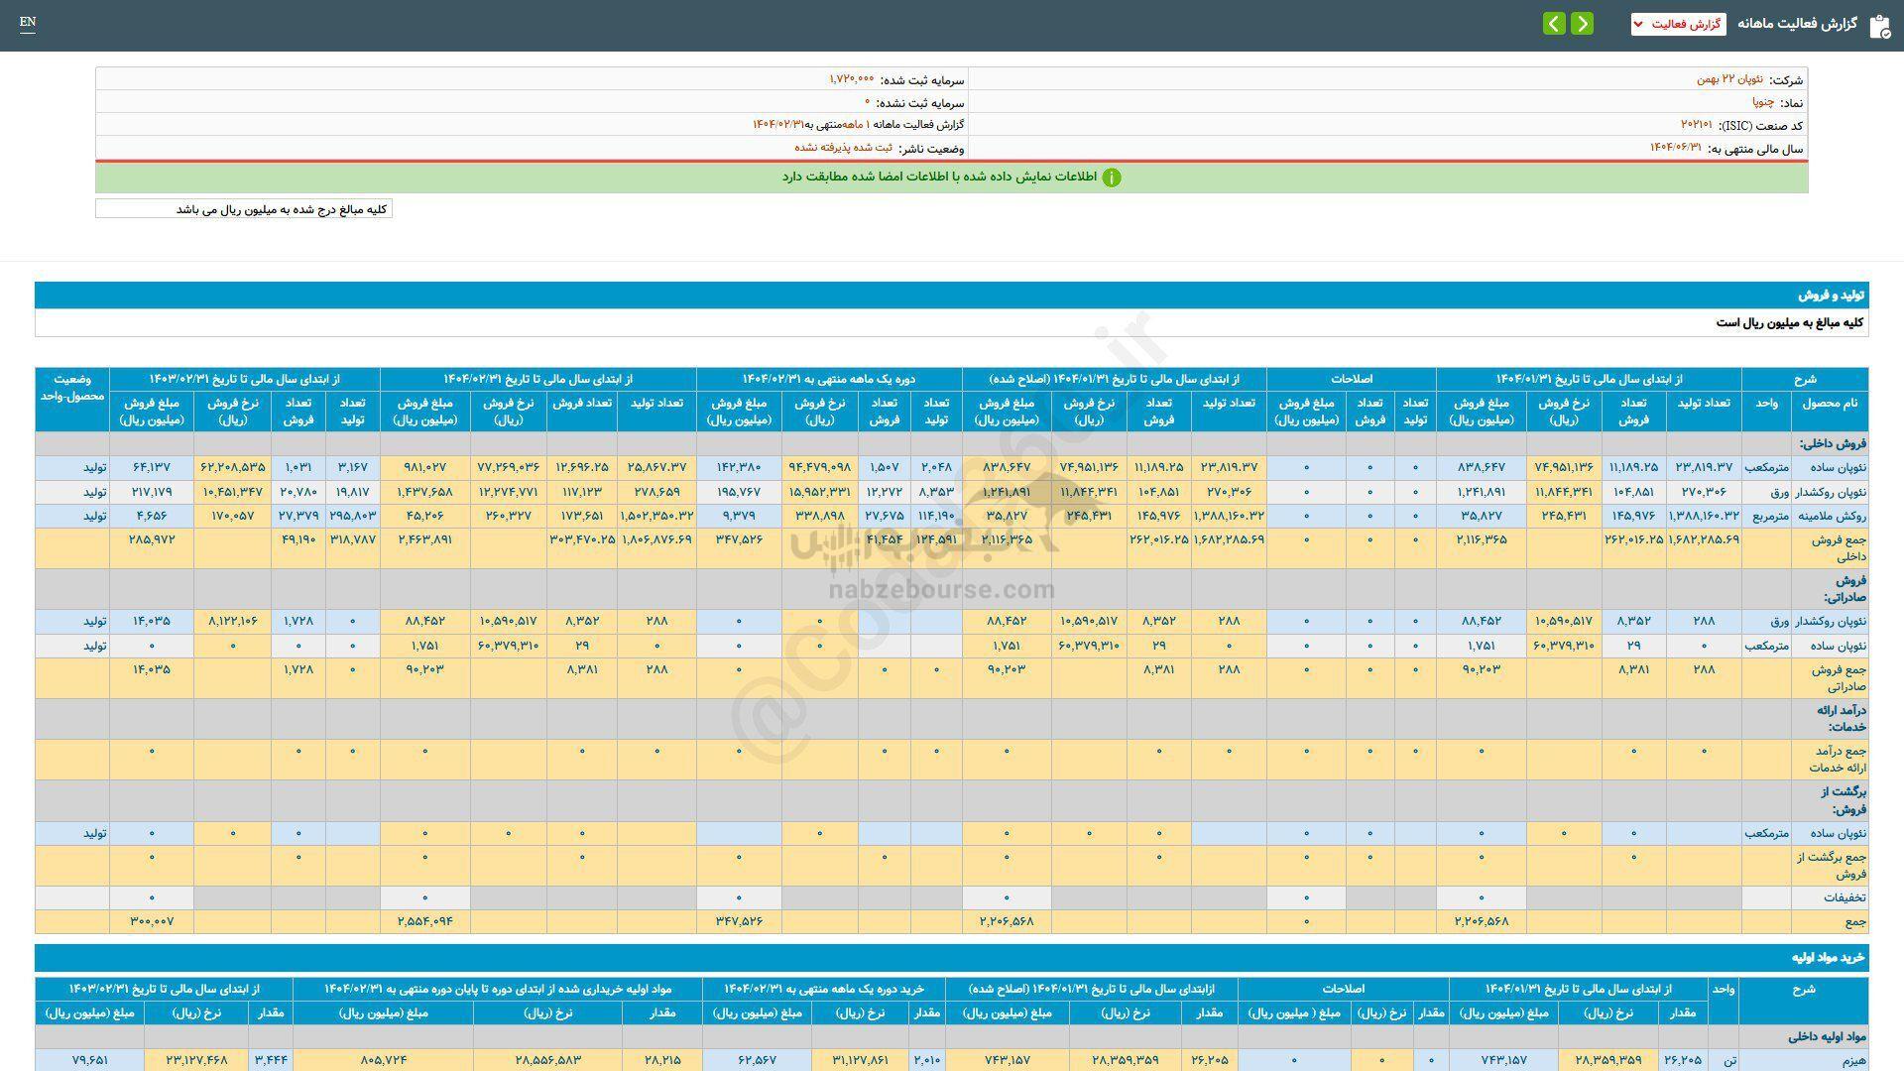Viewport: 1904px width, 1071px height.
Task: Click company name نئوپان ۲۲ بهمن
Action: pyautogui.click(x=1729, y=79)
